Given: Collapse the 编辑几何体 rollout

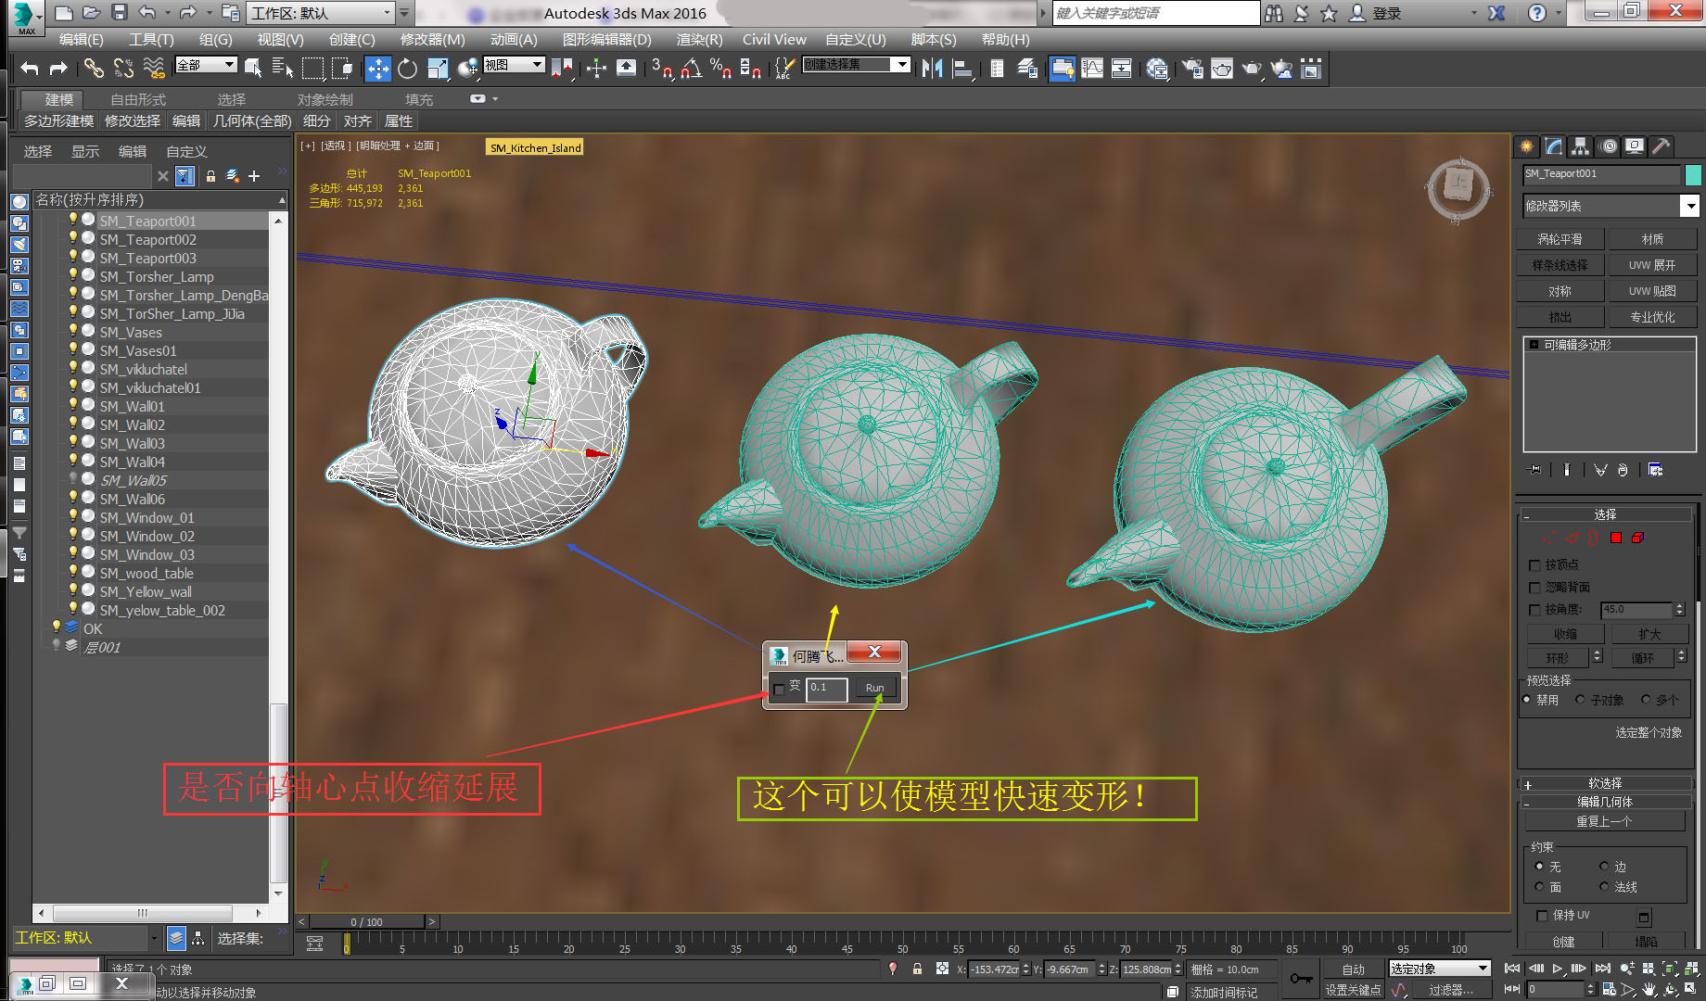Looking at the screenshot, I should tap(1606, 802).
